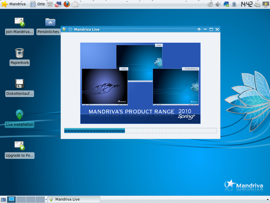Launch Firefox from the top panel

66,4
